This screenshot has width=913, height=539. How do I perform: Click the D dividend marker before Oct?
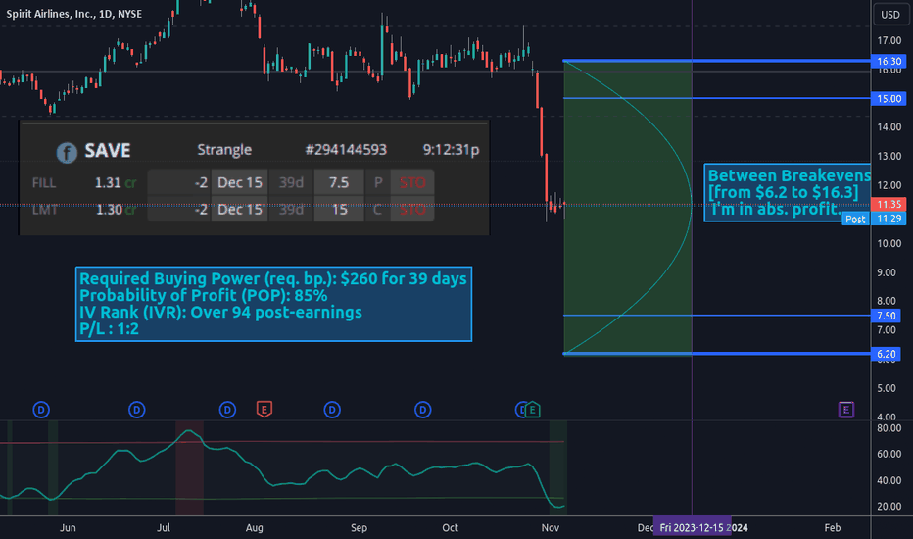[423, 410]
